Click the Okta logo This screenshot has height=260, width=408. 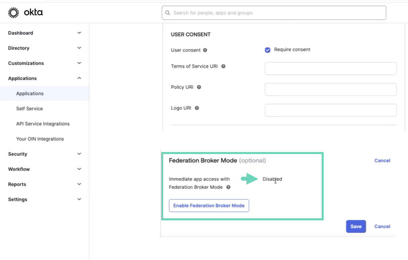pyautogui.click(x=25, y=13)
